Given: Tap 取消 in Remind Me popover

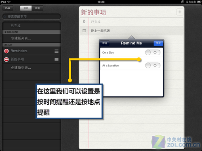Looking at the screenshot, I should (x=105, y=43).
